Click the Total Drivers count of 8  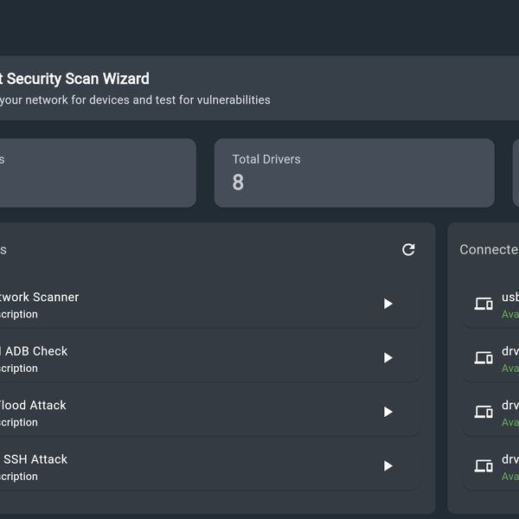pyautogui.click(x=238, y=183)
